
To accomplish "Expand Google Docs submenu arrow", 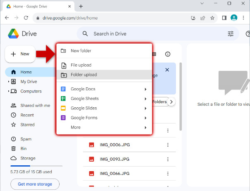I will point(145,89).
